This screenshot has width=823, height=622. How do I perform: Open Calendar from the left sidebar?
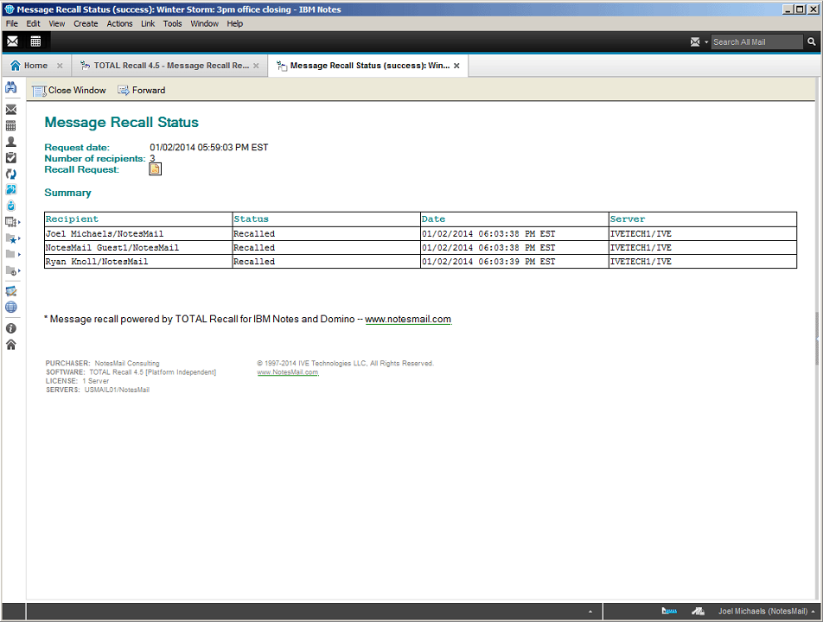[11, 125]
